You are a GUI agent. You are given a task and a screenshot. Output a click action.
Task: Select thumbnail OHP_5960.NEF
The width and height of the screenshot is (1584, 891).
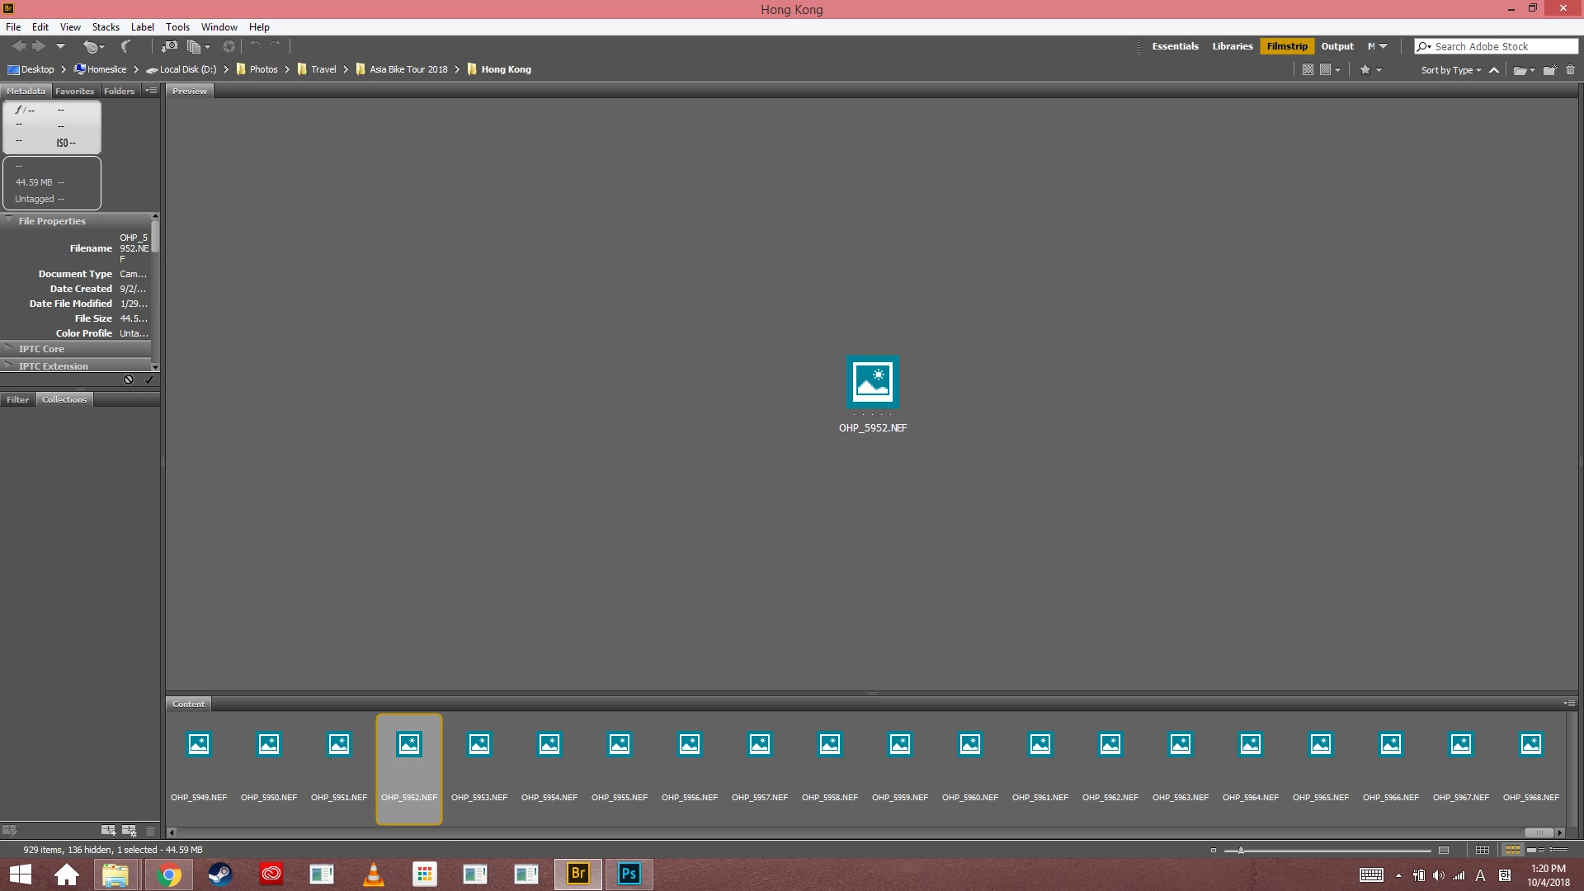click(970, 769)
